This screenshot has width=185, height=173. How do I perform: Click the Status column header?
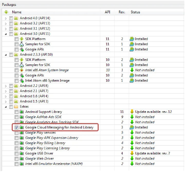156,12
